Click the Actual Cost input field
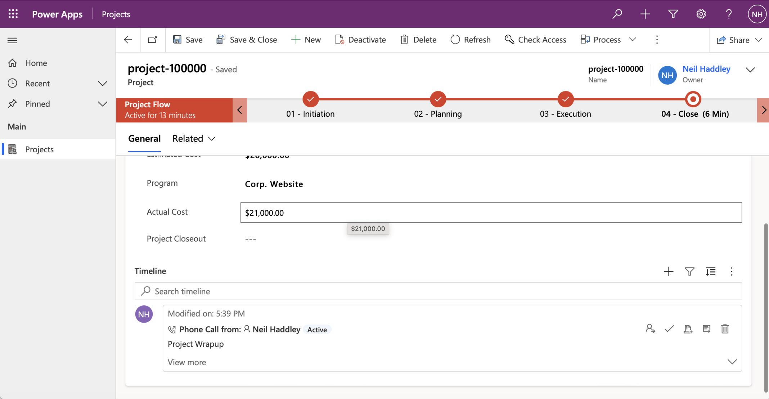Image resolution: width=769 pixels, height=399 pixels. pos(491,212)
